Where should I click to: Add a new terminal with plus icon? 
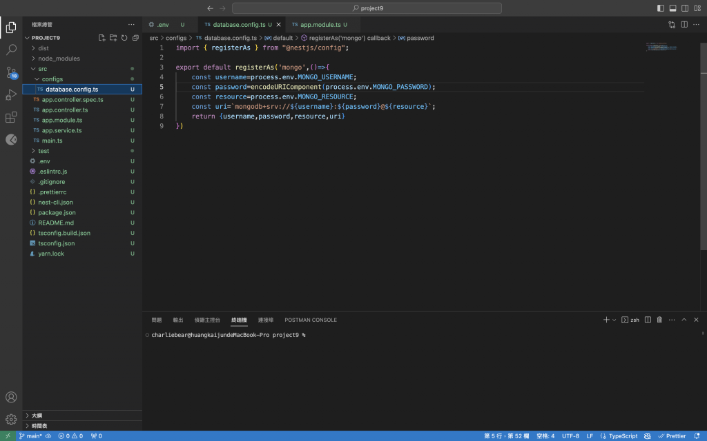pos(606,320)
